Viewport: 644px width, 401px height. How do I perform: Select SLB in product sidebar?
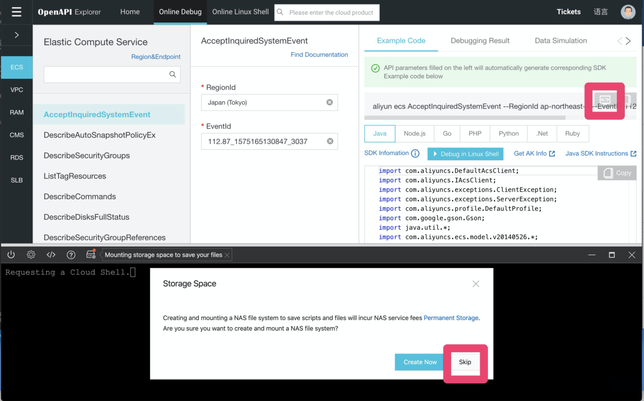[x=17, y=180]
